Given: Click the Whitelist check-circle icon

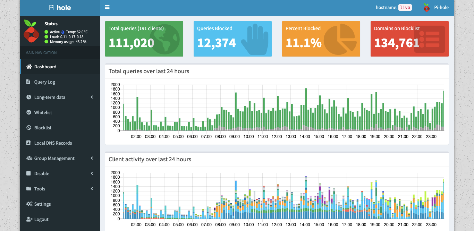Looking at the screenshot, I should (x=29, y=112).
